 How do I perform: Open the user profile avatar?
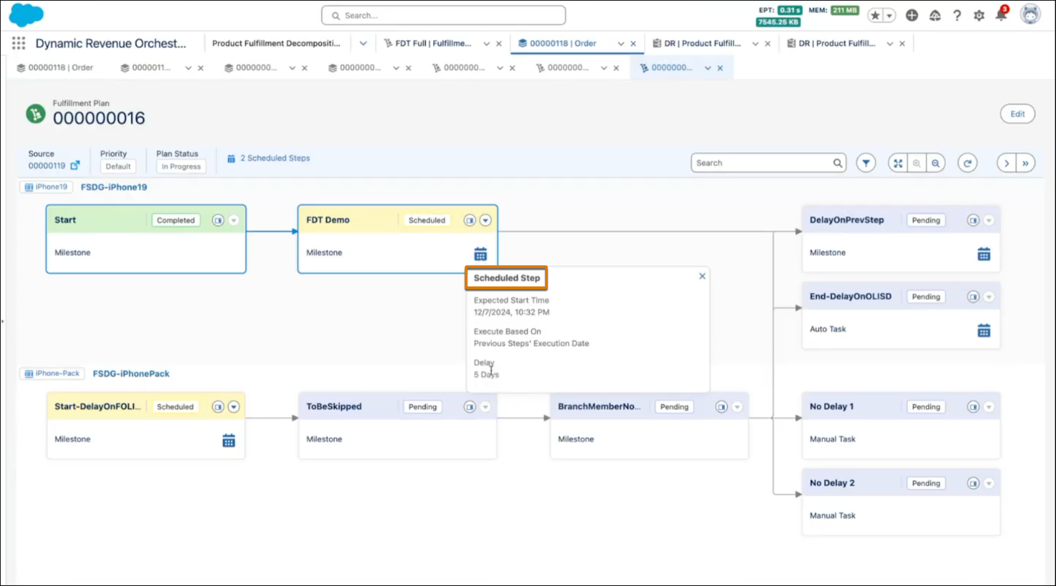(1030, 14)
